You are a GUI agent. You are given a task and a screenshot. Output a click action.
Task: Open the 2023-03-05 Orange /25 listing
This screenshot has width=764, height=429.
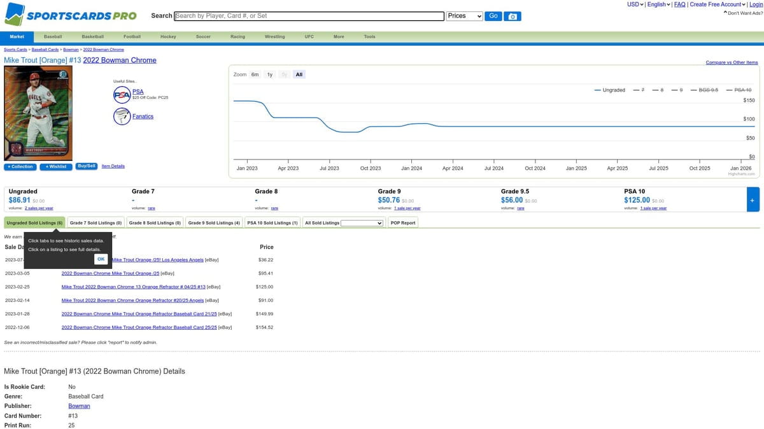click(111, 273)
